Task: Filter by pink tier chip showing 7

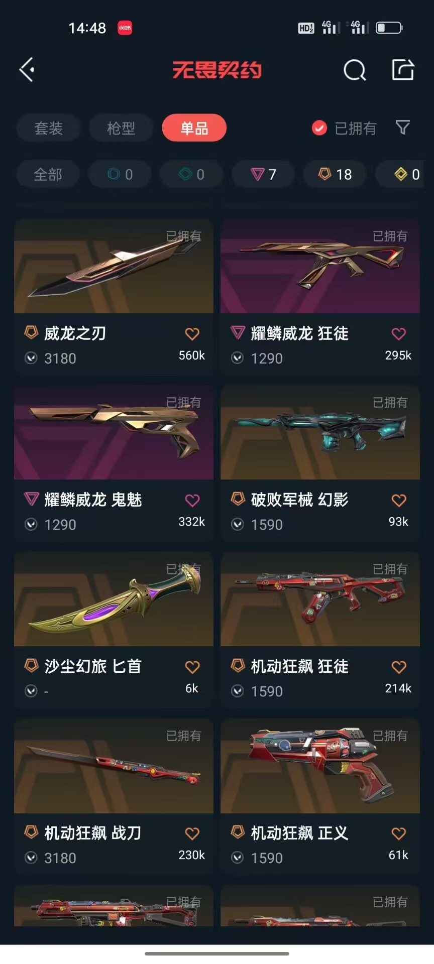Action: [264, 174]
